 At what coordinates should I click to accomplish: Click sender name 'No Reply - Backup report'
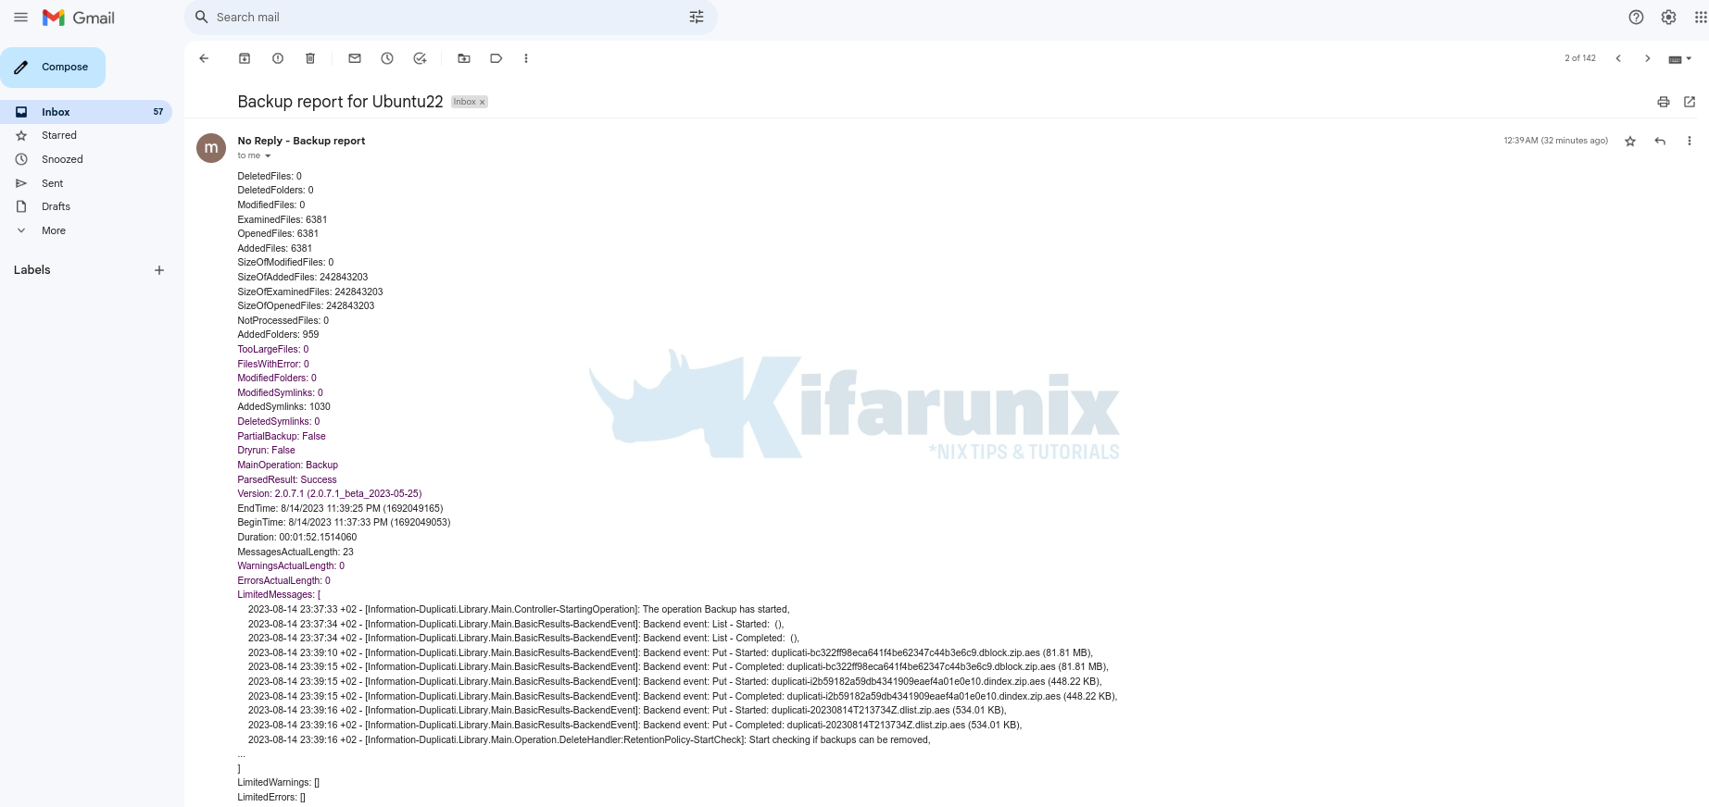point(301,141)
